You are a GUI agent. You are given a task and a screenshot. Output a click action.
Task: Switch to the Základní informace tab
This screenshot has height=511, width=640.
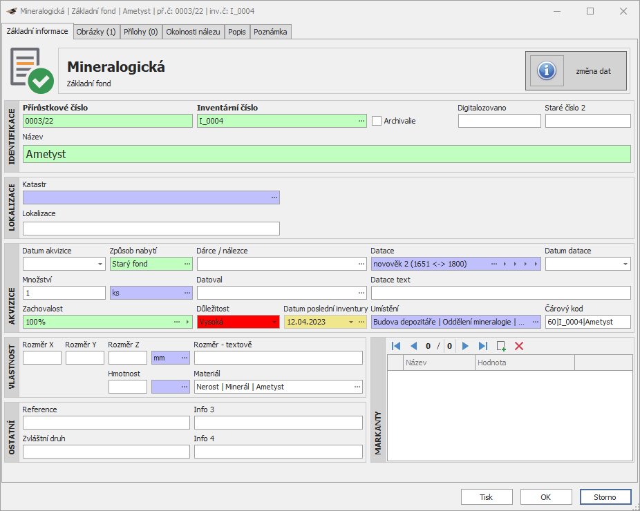[x=37, y=31]
